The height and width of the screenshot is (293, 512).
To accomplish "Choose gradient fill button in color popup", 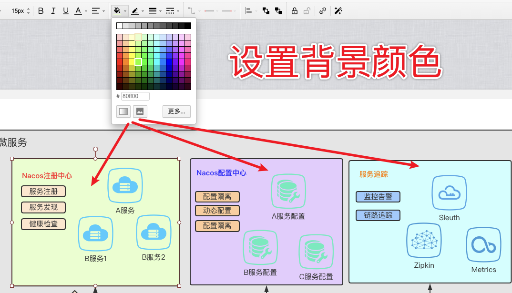I will click(x=123, y=111).
